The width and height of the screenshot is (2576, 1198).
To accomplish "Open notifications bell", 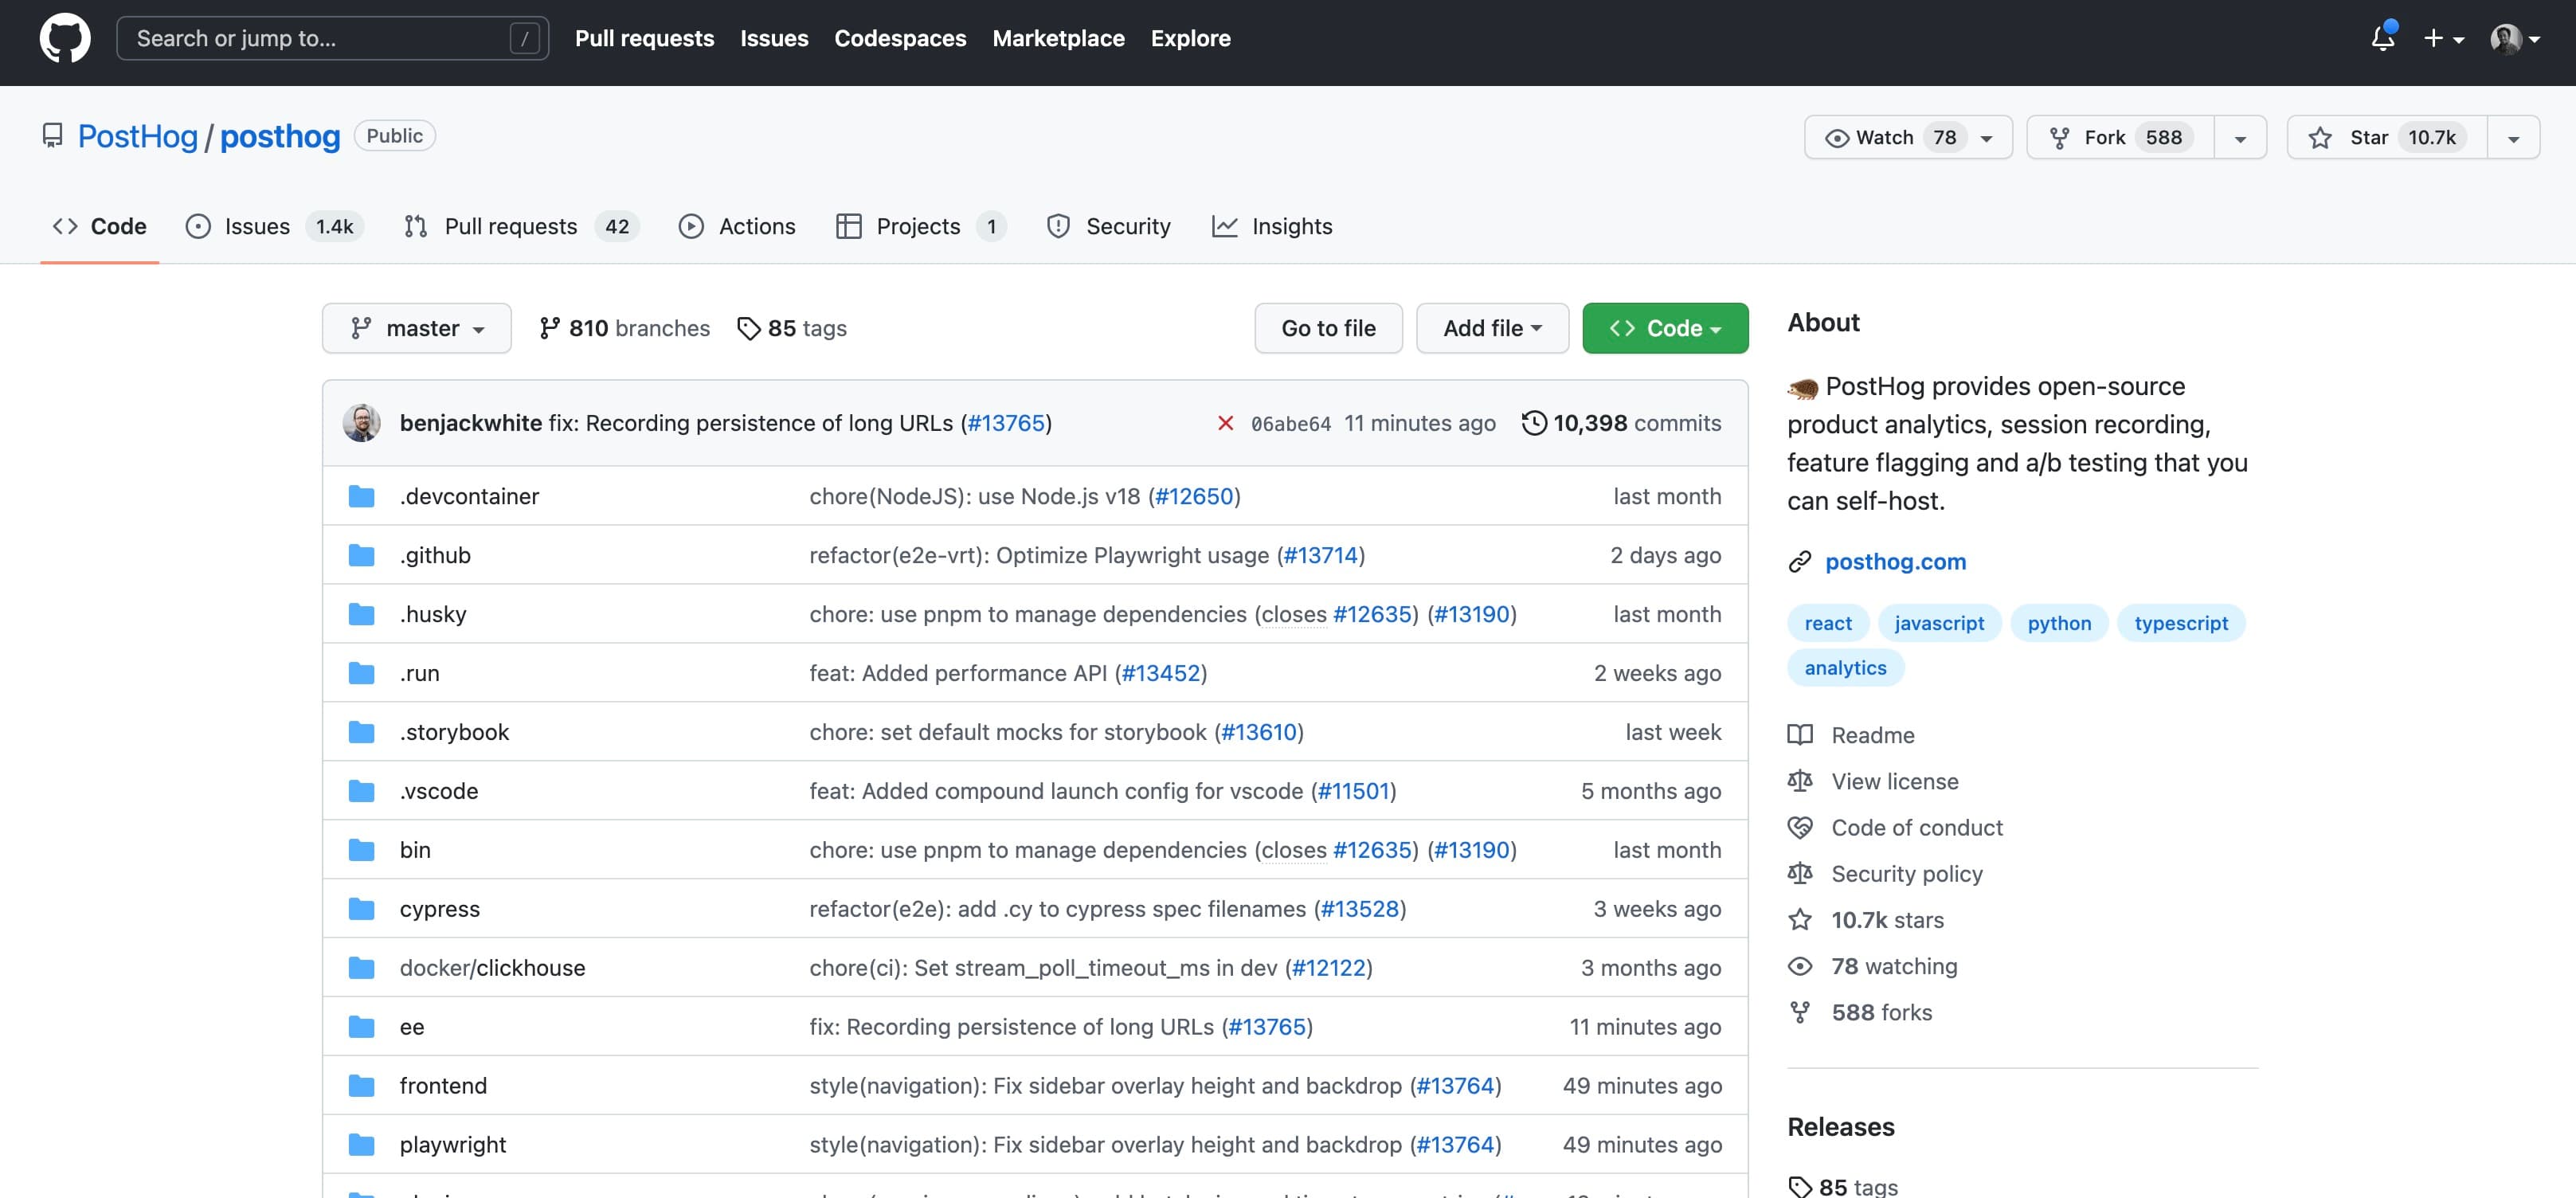I will [2383, 37].
